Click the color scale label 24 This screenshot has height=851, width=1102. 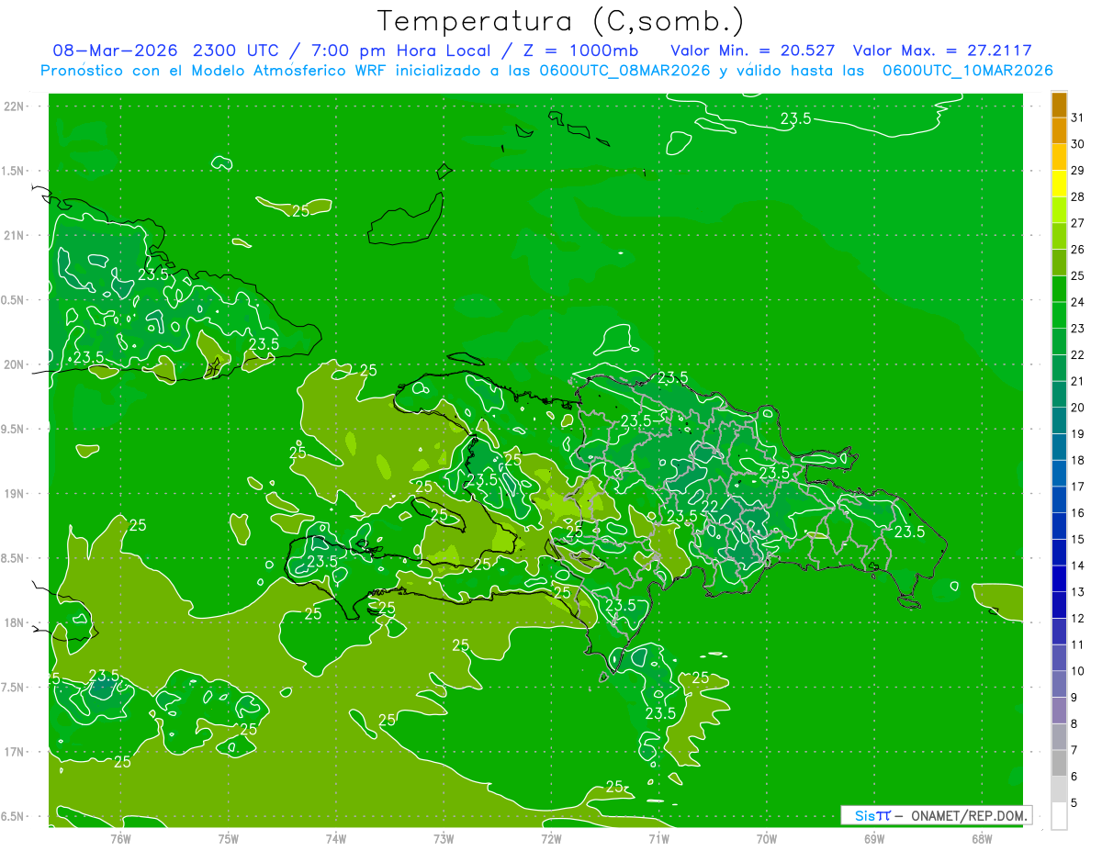1077,302
